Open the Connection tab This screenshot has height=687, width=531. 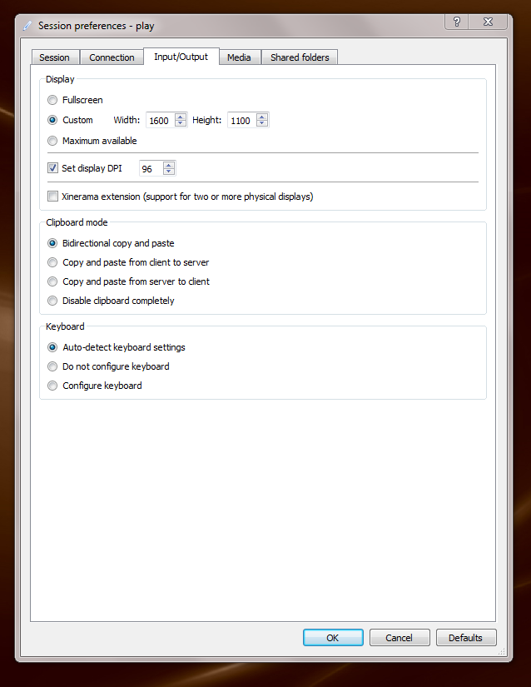pyautogui.click(x=112, y=57)
